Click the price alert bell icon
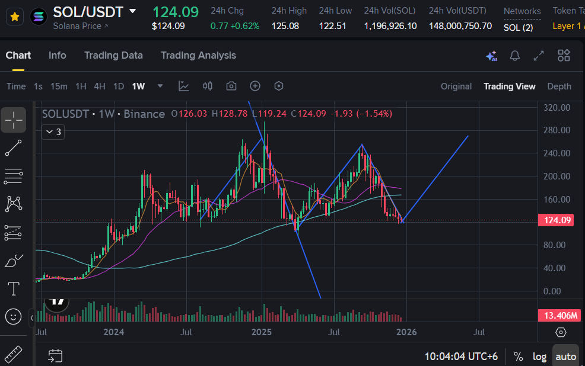585x366 pixels. pyautogui.click(x=515, y=56)
